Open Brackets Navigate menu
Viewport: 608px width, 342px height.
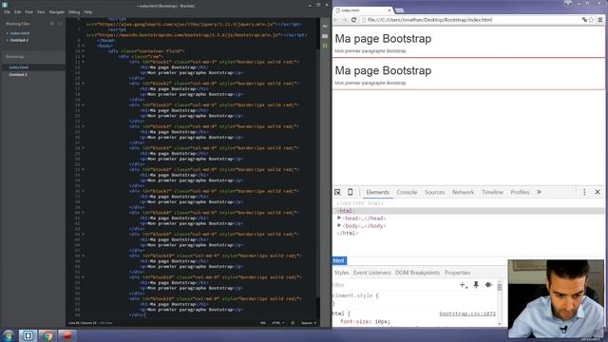pos(57,12)
